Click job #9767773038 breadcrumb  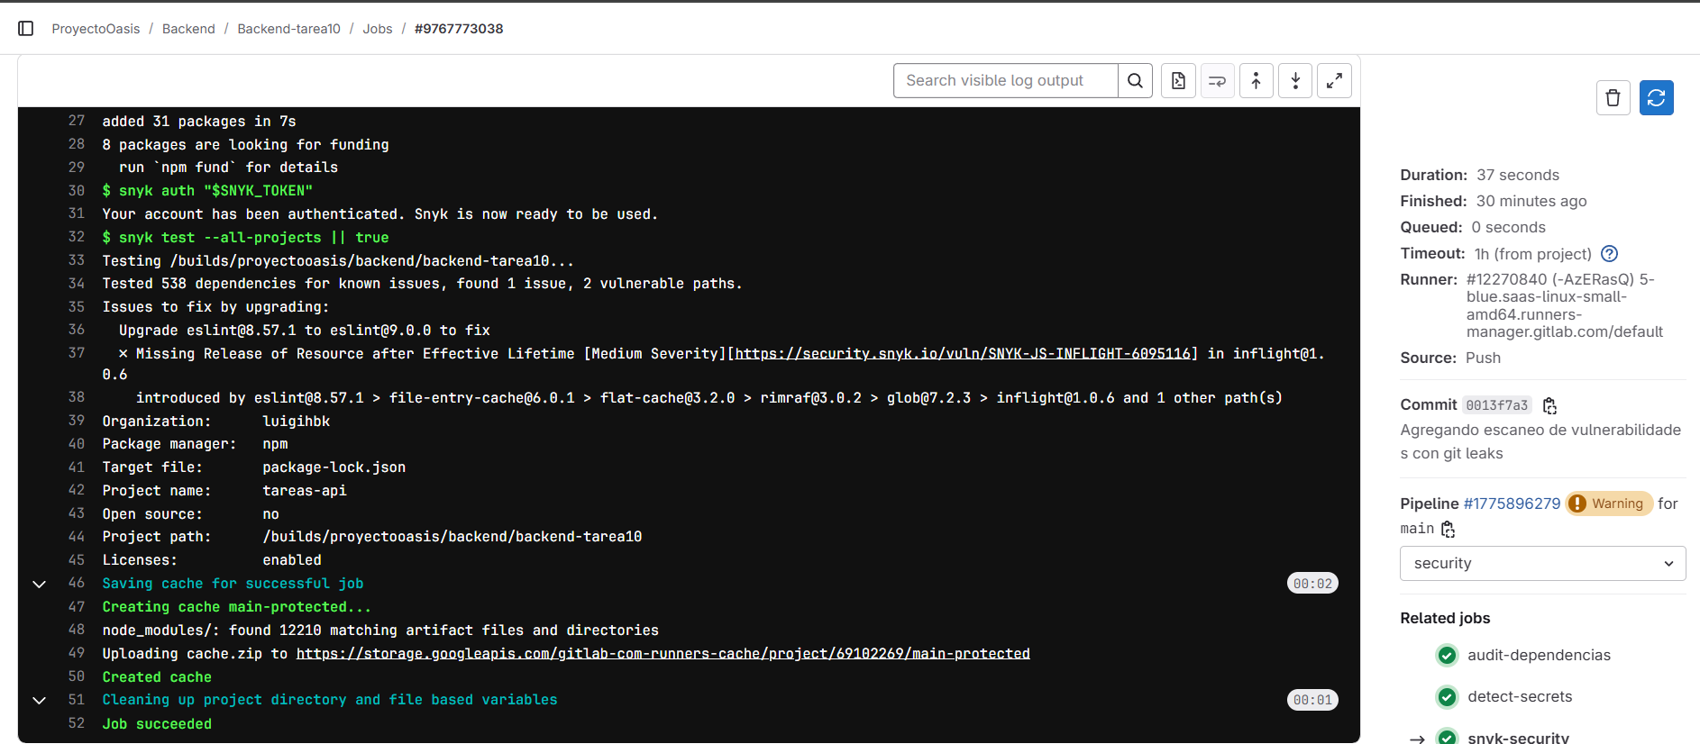459,29
